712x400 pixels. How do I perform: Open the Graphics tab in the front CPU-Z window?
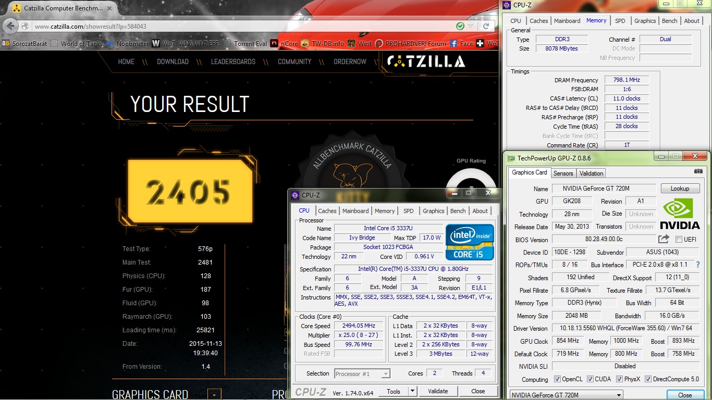(x=433, y=211)
